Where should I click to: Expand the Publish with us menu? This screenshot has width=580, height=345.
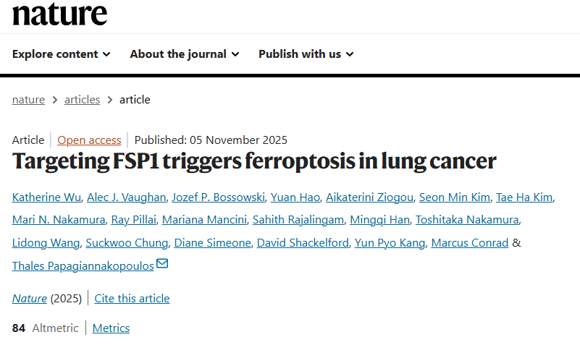tap(306, 54)
